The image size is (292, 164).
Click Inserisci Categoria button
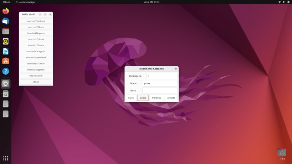point(36,52)
